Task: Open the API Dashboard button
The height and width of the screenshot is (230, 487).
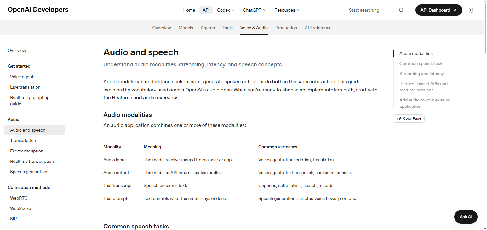Action: [x=439, y=10]
